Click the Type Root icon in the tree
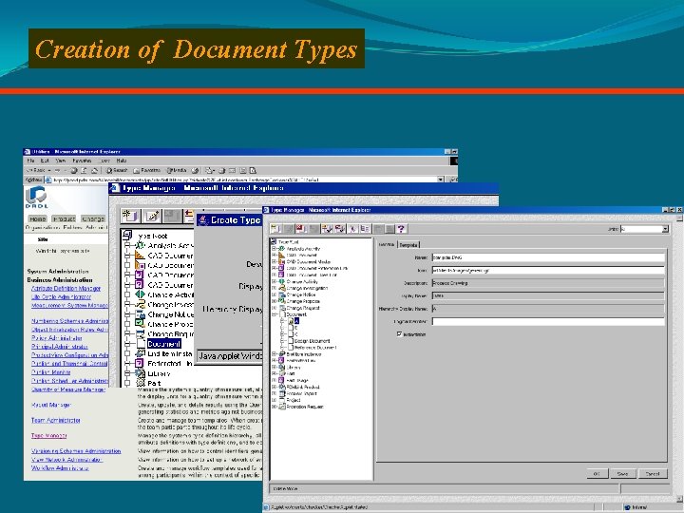This screenshot has height=513, width=684. click(x=272, y=241)
